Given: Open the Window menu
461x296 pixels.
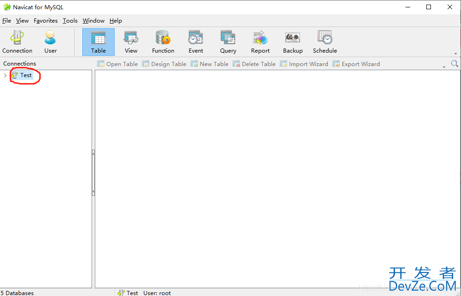Looking at the screenshot, I should [93, 21].
